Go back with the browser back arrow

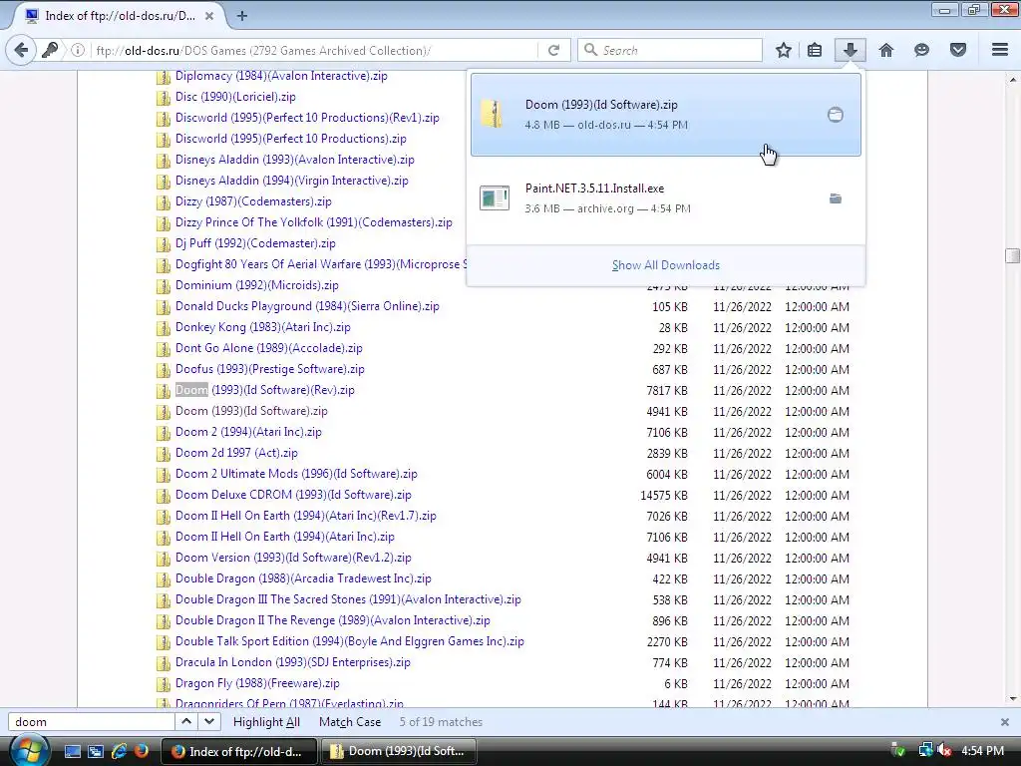coord(21,50)
